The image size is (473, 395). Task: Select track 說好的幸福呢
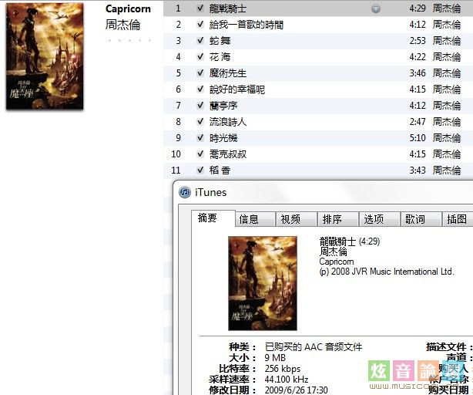coord(318,89)
